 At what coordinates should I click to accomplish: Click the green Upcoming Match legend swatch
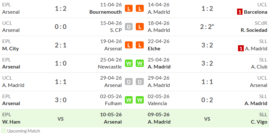pyautogui.click(x=4, y=131)
